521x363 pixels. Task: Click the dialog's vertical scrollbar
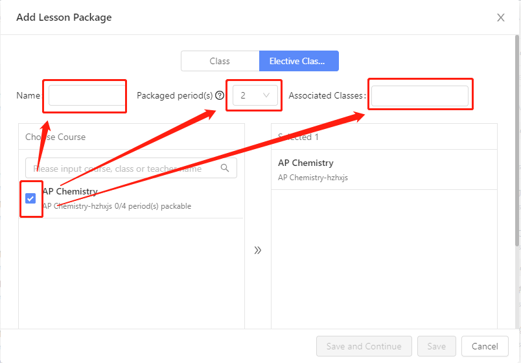tap(517, 143)
